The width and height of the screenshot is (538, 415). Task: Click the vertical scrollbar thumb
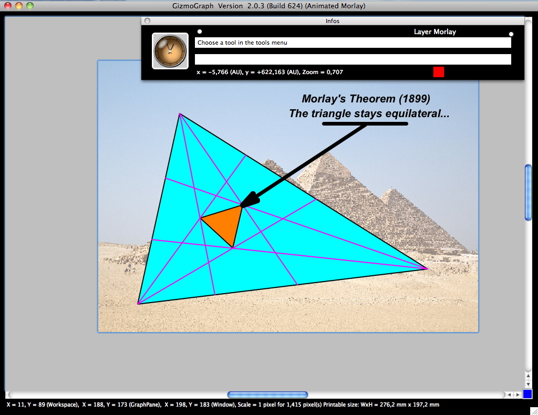(x=528, y=192)
